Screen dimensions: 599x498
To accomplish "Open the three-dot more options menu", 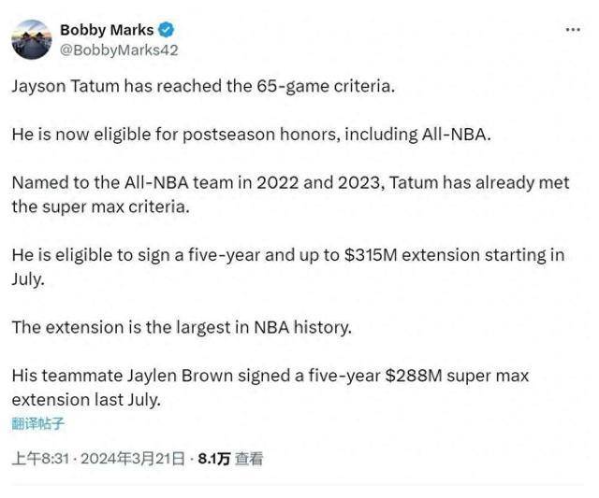I will click(573, 30).
